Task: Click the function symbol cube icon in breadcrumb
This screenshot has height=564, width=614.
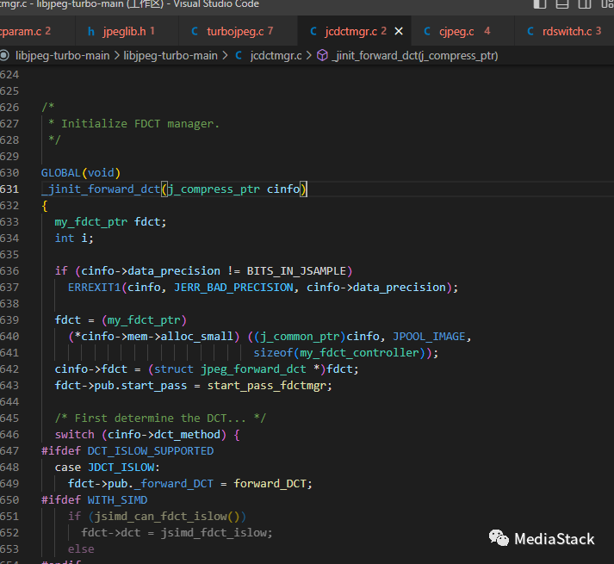Action: [322, 55]
